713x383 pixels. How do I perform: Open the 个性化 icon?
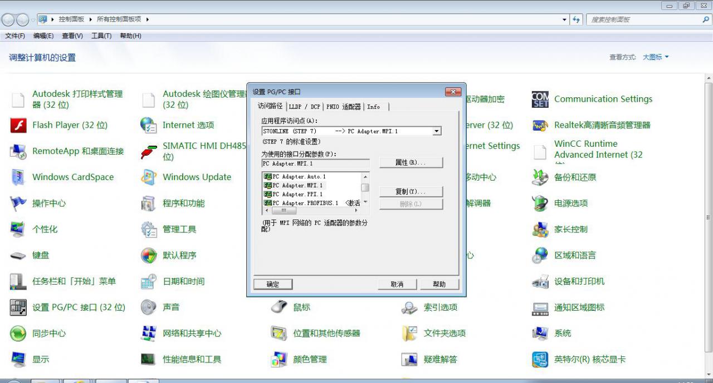[x=18, y=229]
